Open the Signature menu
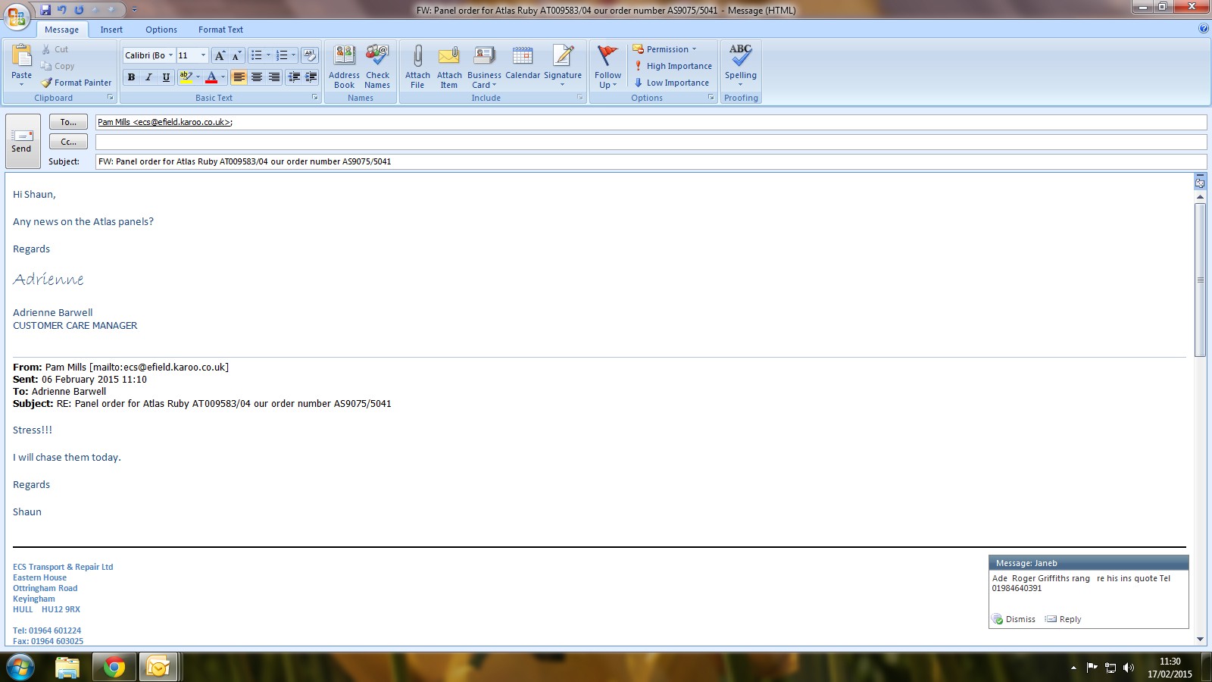The width and height of the screenshot is (1212, 682). pos(563,67)
